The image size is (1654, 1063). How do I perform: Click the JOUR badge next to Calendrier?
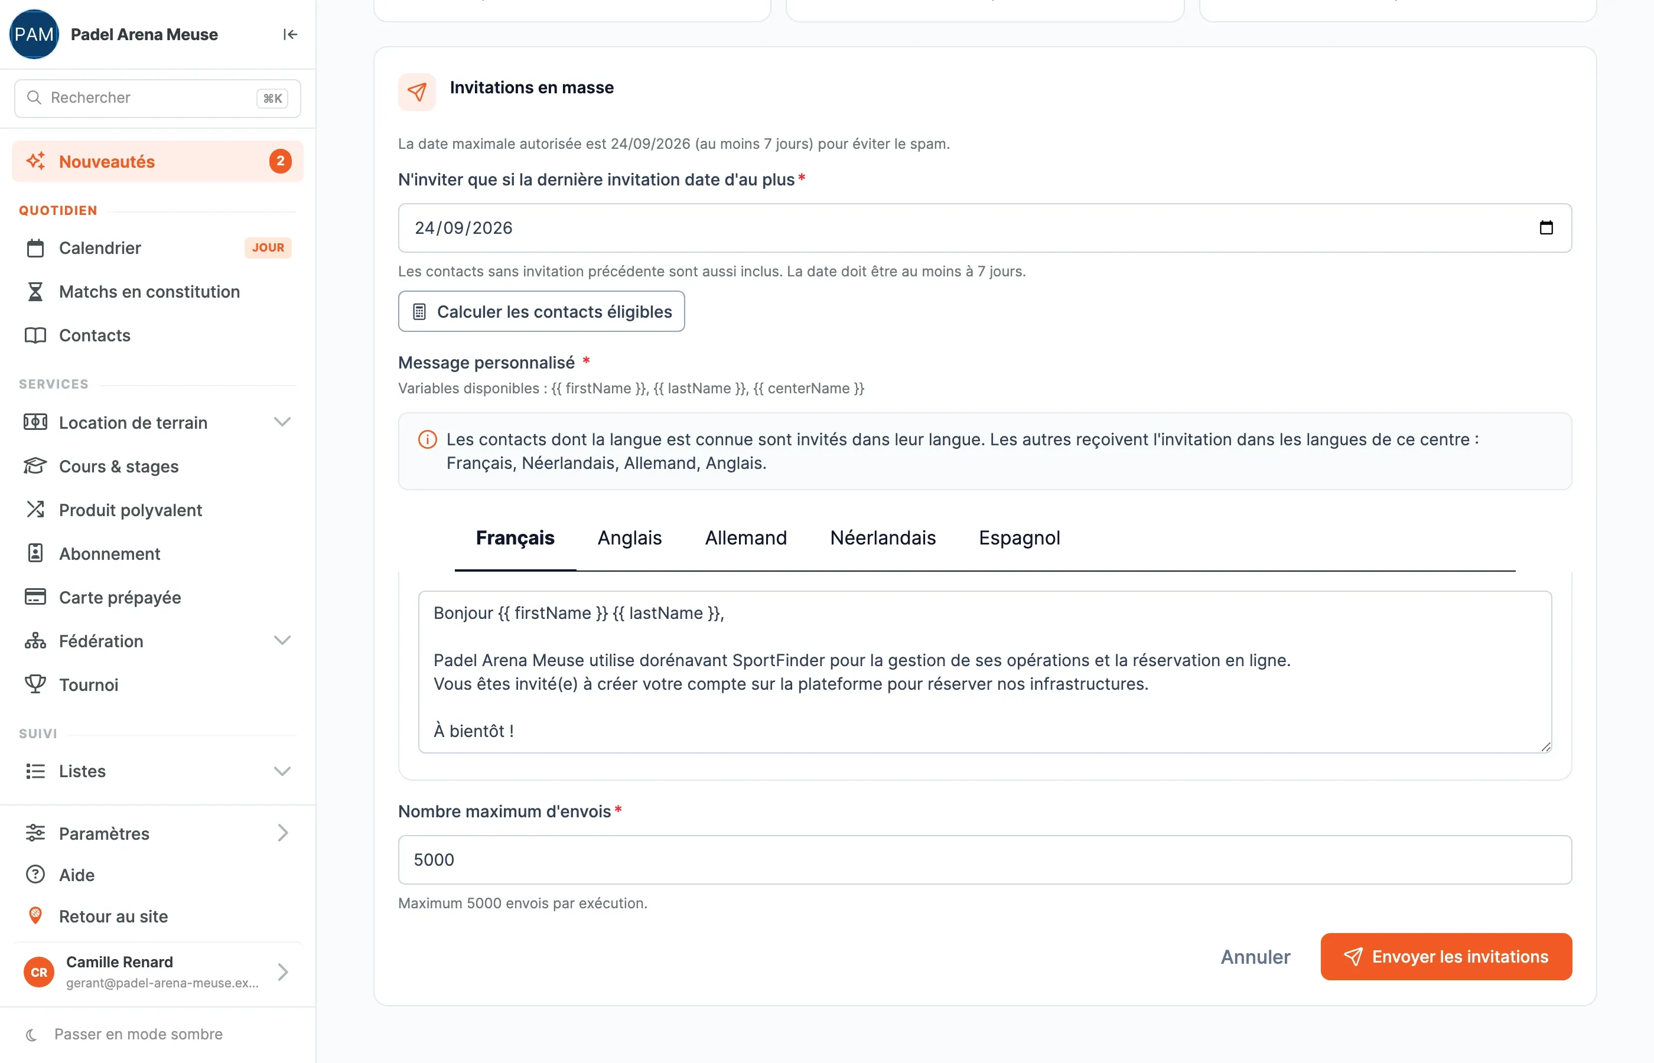(268, 248)
